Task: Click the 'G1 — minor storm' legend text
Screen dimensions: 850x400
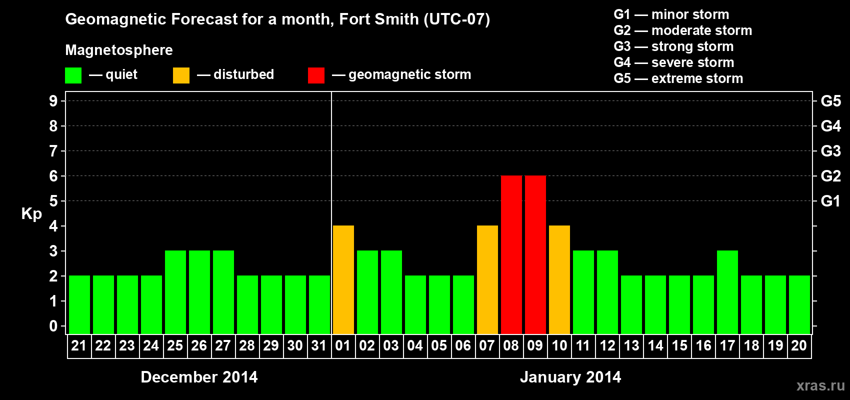Action: click(671, 14)
